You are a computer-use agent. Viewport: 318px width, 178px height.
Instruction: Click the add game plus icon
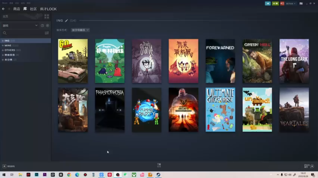click(4, 166)
